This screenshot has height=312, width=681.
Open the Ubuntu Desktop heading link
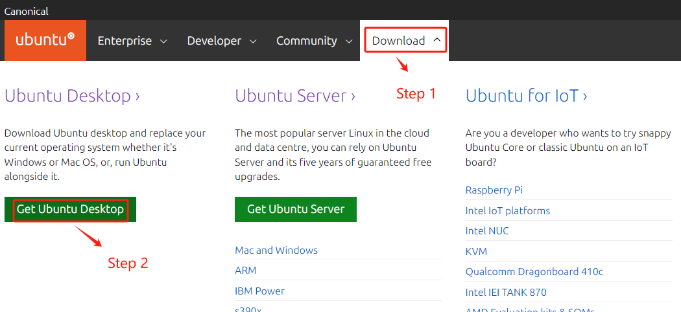coord(72,95)
